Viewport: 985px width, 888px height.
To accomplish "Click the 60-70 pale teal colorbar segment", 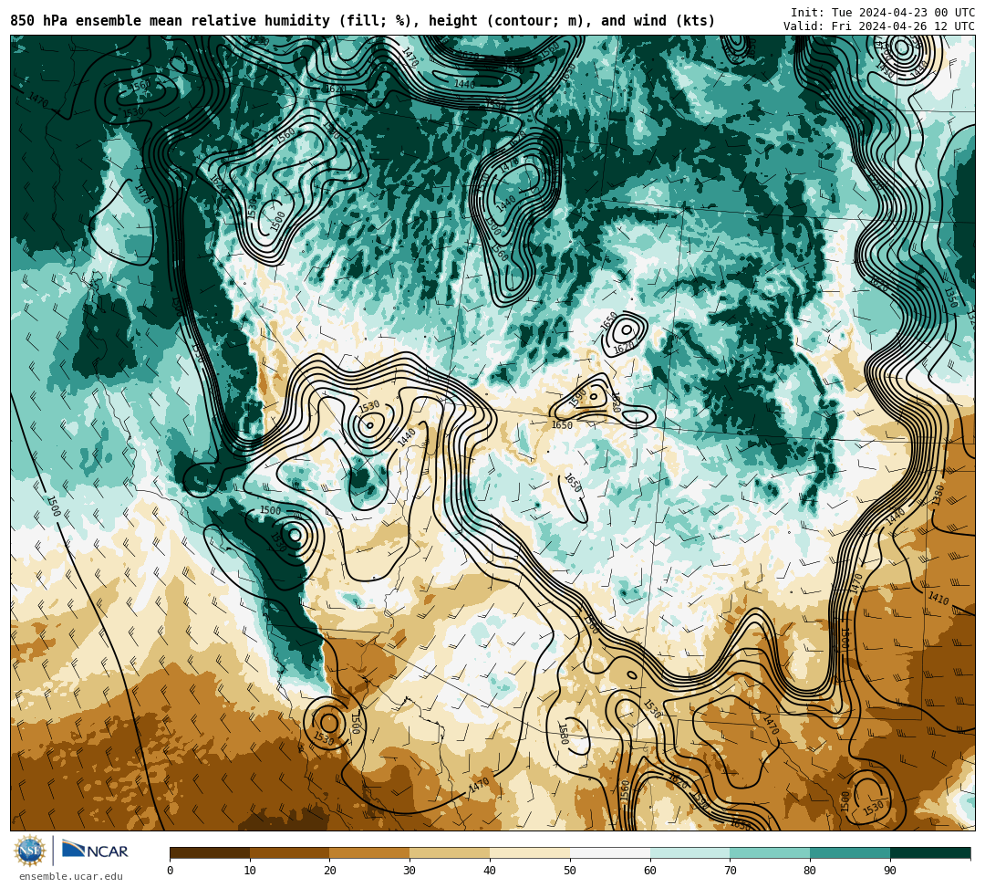I will (x=690, y=852).
